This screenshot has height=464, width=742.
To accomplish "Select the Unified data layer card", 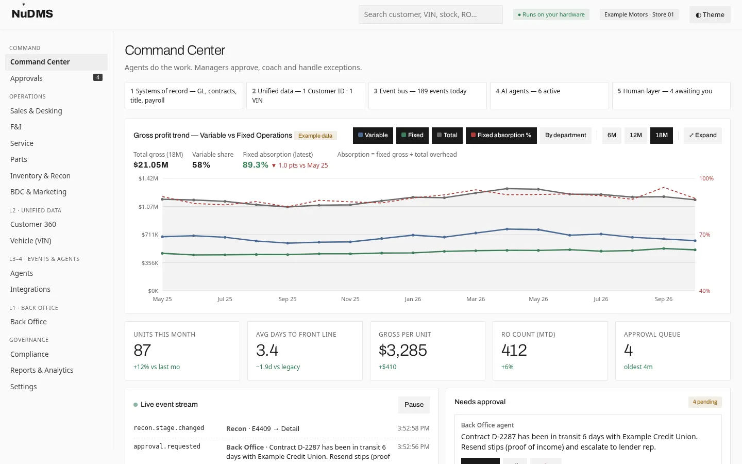I will 306,95.
